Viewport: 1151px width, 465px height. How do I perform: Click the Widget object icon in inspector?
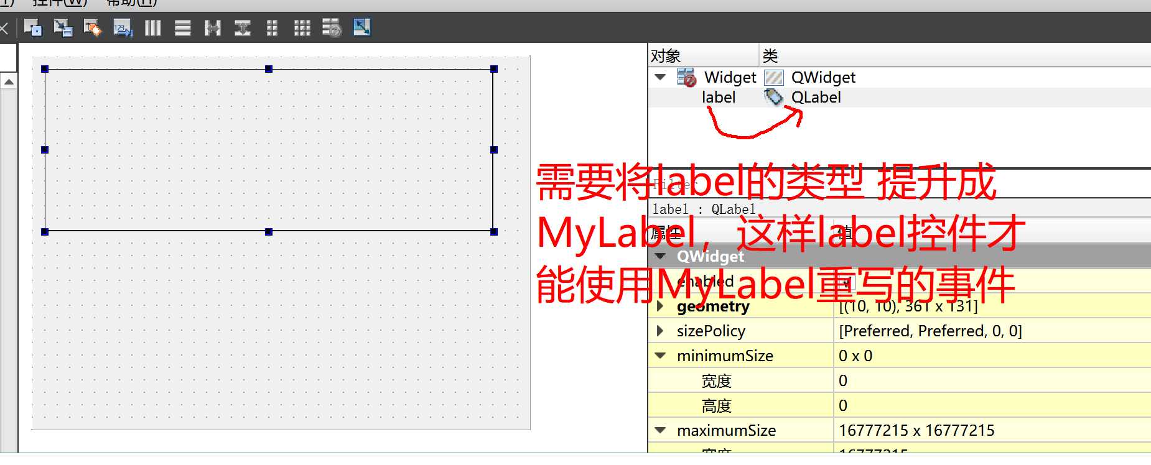pyautogui.click(x=686, y=77)
